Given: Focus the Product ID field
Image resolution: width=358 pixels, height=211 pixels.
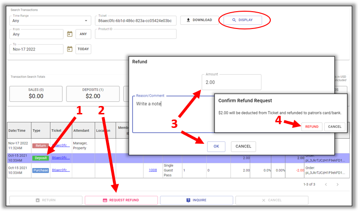Looking at the screenshot, I should click(x=136, y=35).
